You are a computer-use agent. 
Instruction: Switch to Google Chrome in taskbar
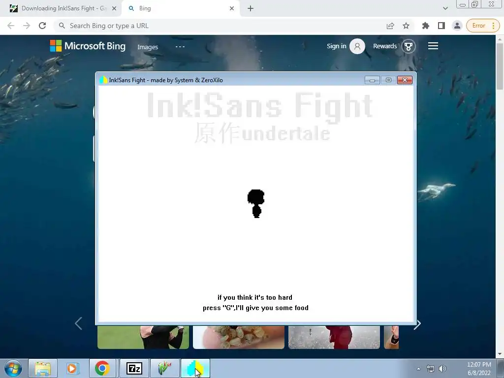click(102, 368)
